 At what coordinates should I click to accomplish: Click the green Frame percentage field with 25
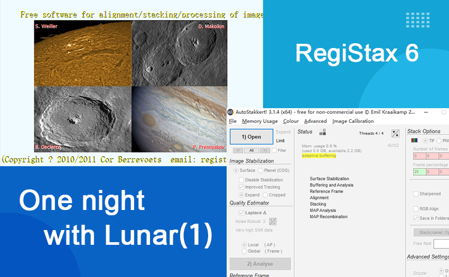coord(419,171)
